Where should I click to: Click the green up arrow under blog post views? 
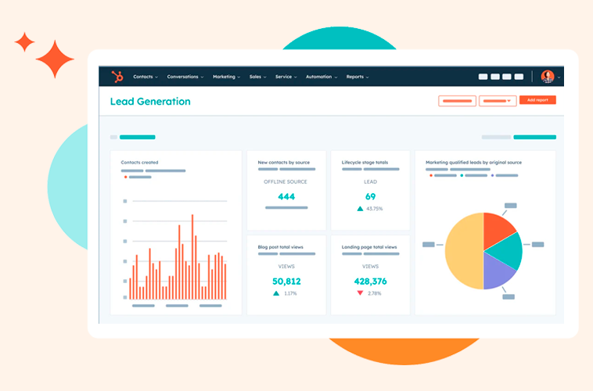[276, 293]
